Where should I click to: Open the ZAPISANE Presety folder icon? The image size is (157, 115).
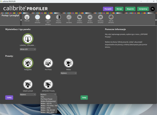pyautogui.click(x=48, y=84)
